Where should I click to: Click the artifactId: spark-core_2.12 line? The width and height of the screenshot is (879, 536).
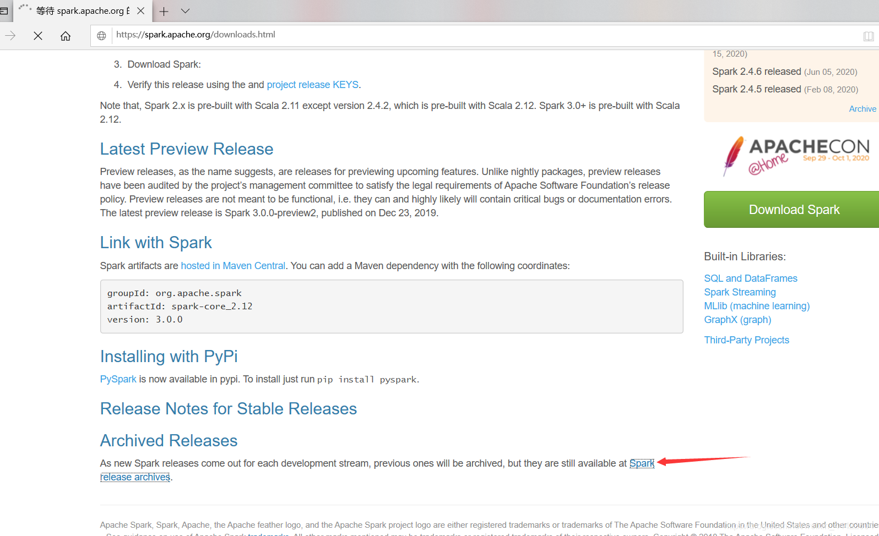point(180,306)
